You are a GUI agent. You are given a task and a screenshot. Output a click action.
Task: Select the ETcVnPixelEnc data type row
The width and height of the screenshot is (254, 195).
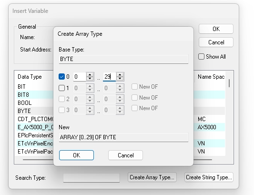pyautogui.click(x=35, y=144)
